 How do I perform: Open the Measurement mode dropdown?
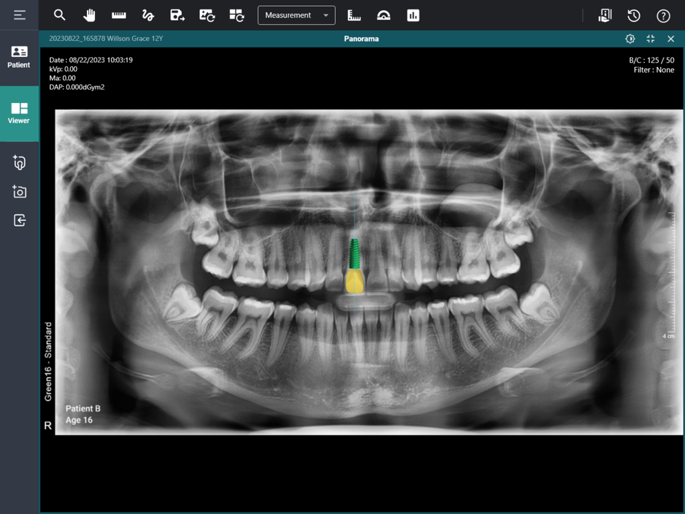(296, 15)
